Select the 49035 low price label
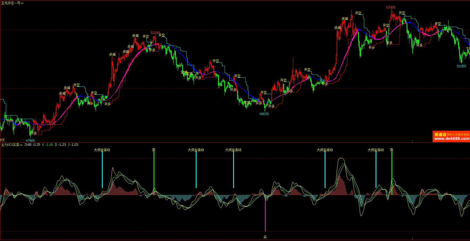 pos(264,114)
